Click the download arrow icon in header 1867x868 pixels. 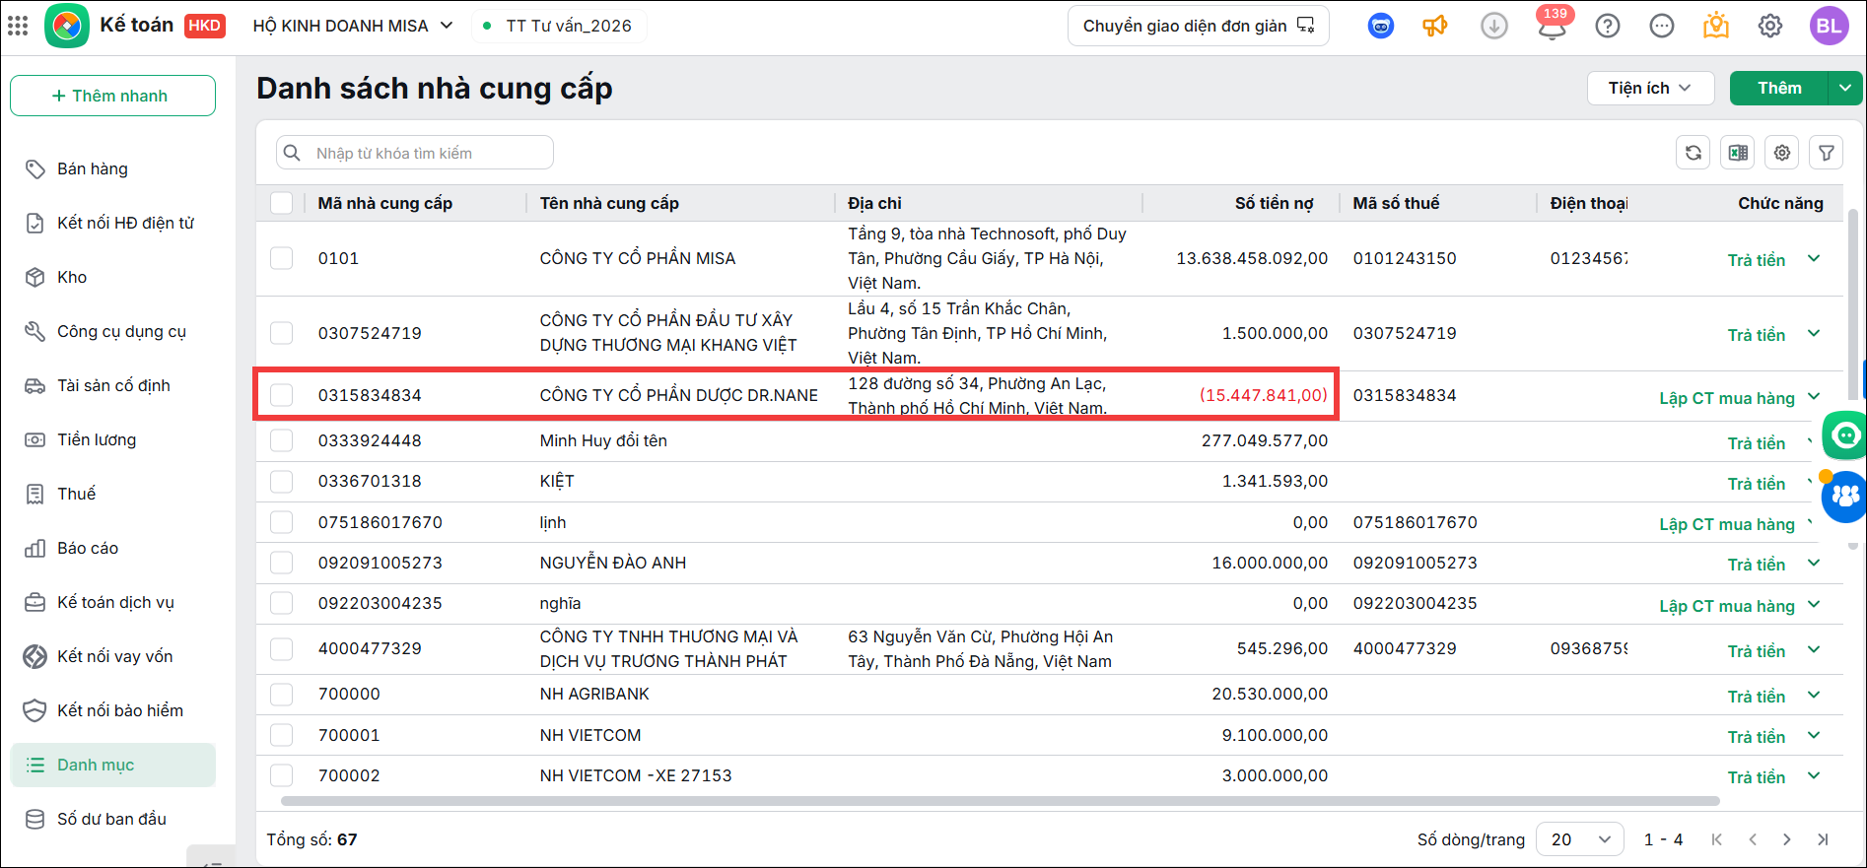tap(1494, 27)
